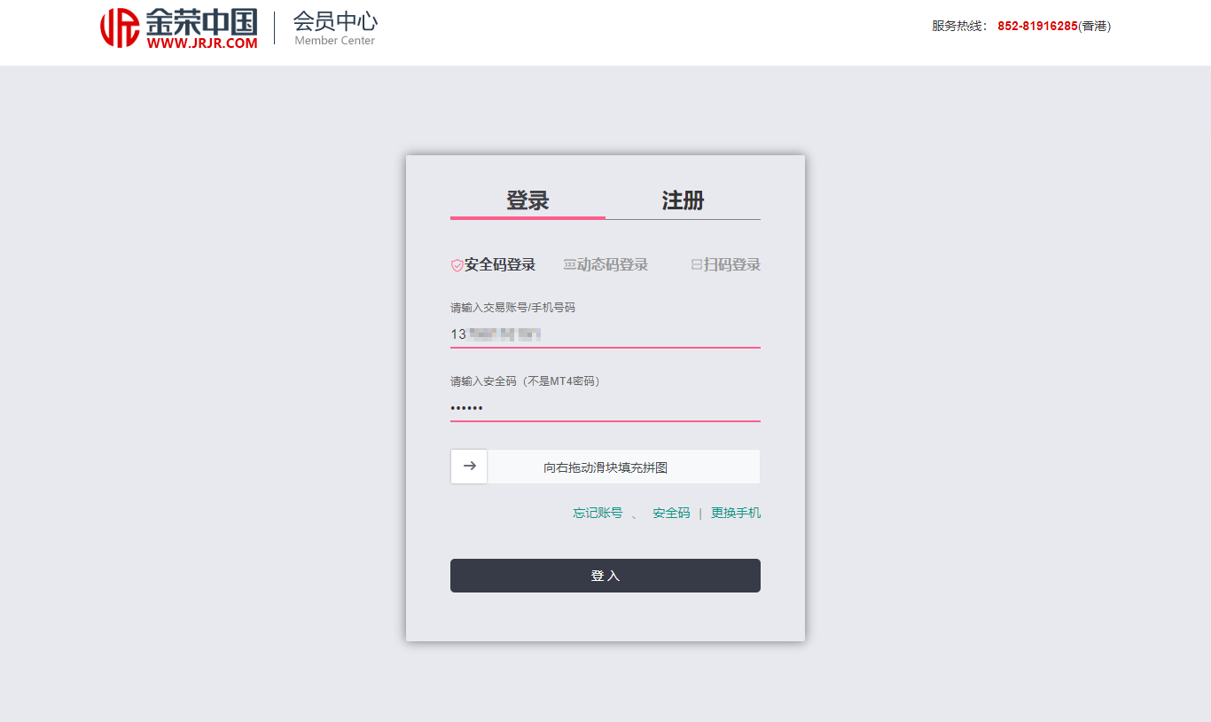Click the hotline number 852-81916285

tap(1037, 26)
